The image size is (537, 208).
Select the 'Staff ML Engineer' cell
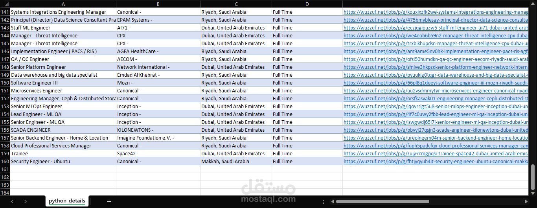tap(63, 28)
